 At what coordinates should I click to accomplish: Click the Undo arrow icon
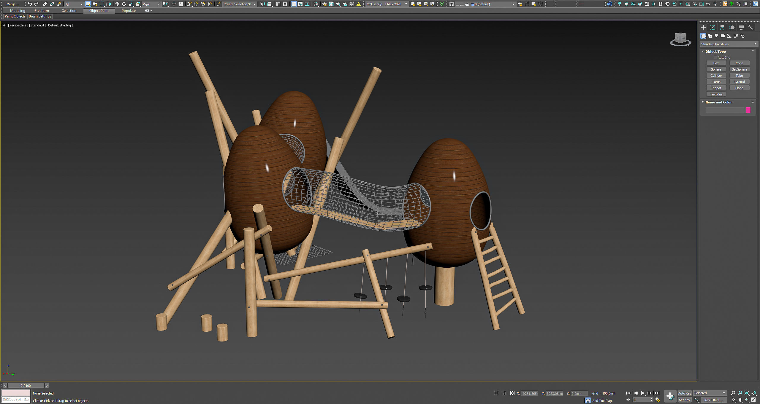coord(30,4)
